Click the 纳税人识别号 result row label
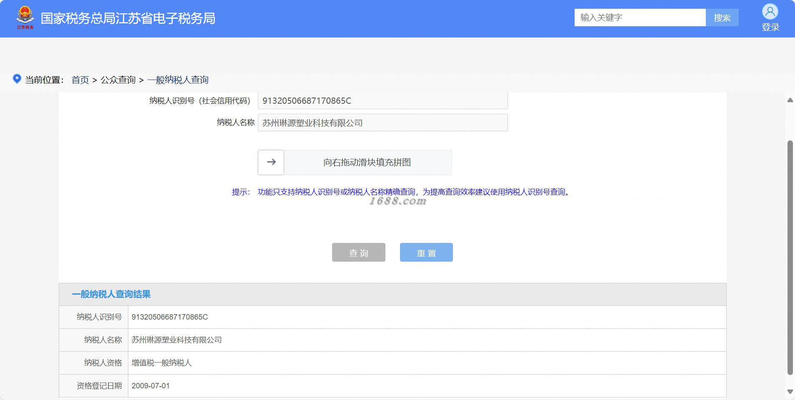This screenshot has width=795, height=400. (99, 317)
